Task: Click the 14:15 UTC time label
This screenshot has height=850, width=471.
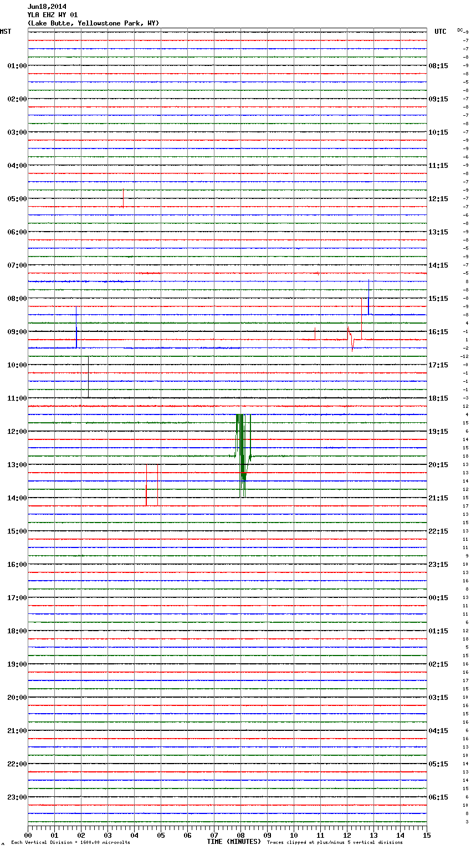Action: 438,265
